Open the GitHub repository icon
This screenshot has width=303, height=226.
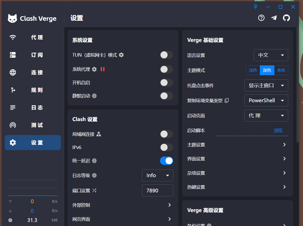coord(286,18)
